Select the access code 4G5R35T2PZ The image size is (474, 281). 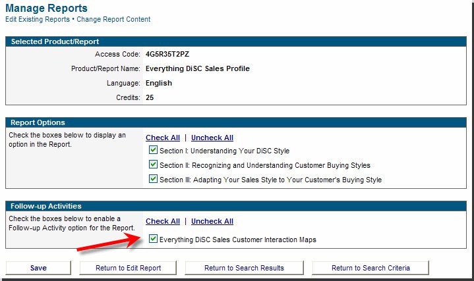pyautogui.click(x=167, y=55)
